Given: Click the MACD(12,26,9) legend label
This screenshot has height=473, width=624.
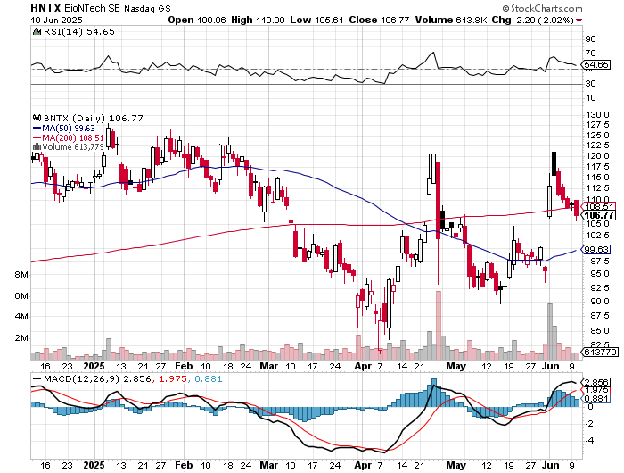Looking at the screenshot, I should [x=81, y=379].
